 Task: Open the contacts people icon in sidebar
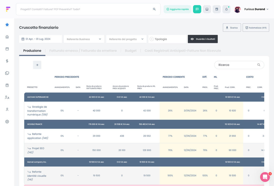point(7,98)
